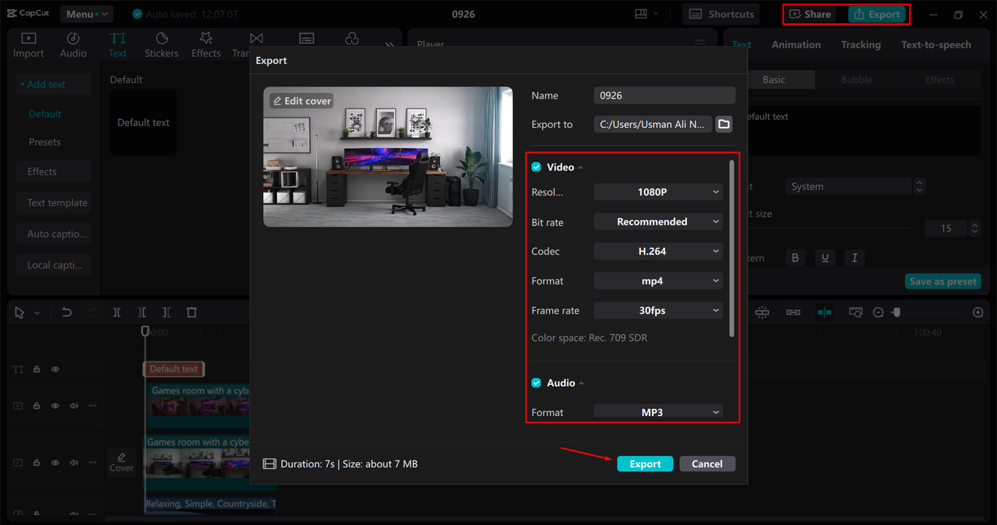Click the delete left trim icon
Screen dimensions: 997x525
click(142, 312)
